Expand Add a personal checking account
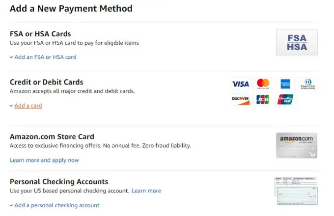The width and height of the screenshot is (334, 216). (x=57, y=205)
